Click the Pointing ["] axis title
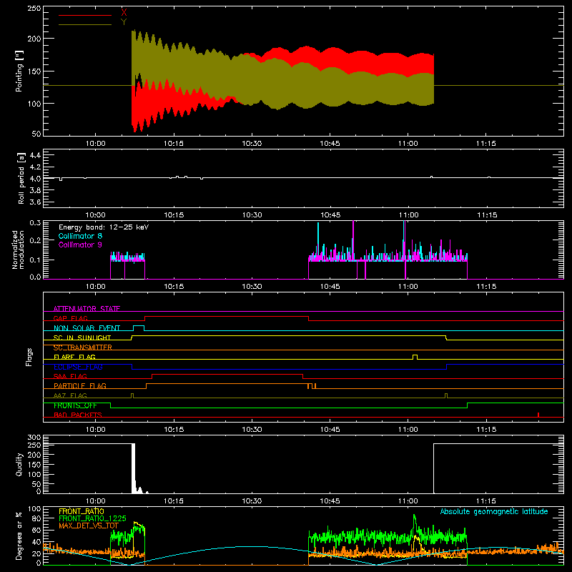The image size is (572, 572). click(19, 71)
